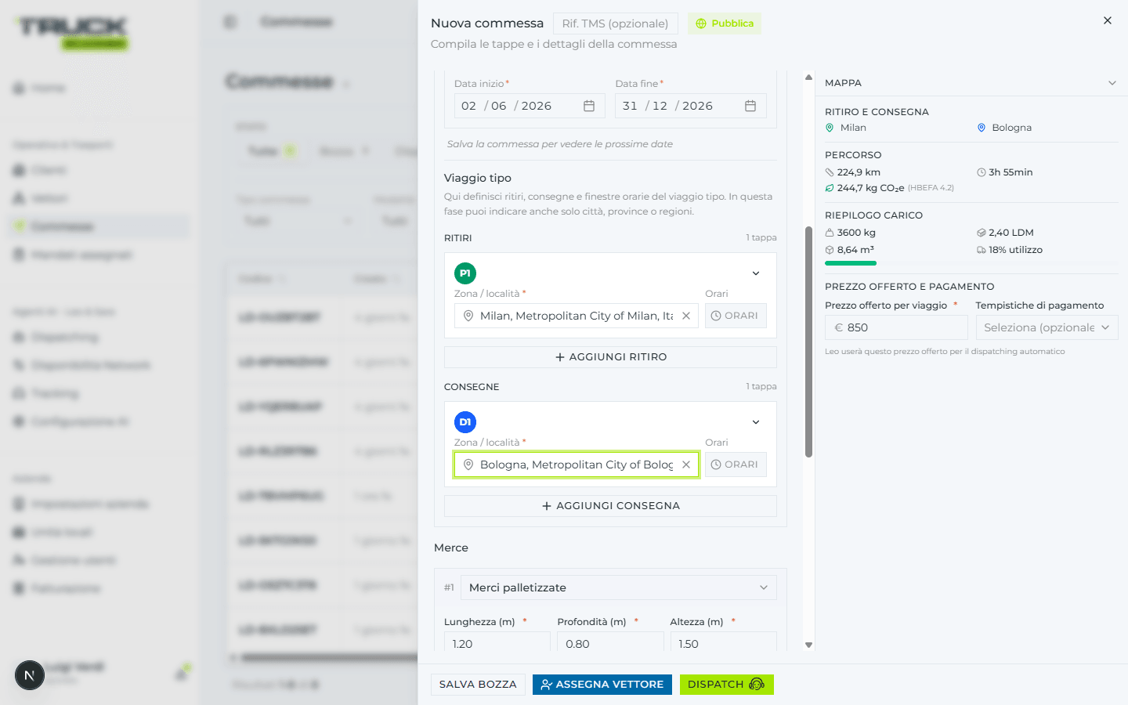Click the LDM icon beside 2,40 LDM
Viewport: 1128px width, 705px height.
click(982, 233)
